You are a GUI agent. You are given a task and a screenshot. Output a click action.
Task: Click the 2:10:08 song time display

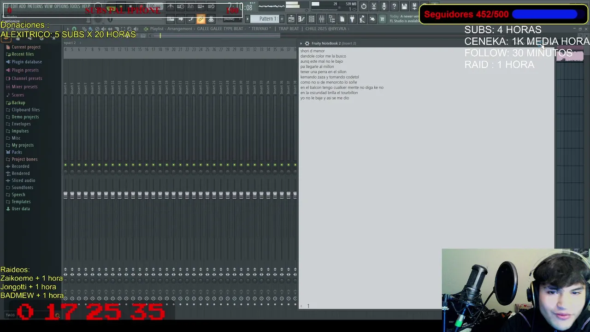[238, 7]
